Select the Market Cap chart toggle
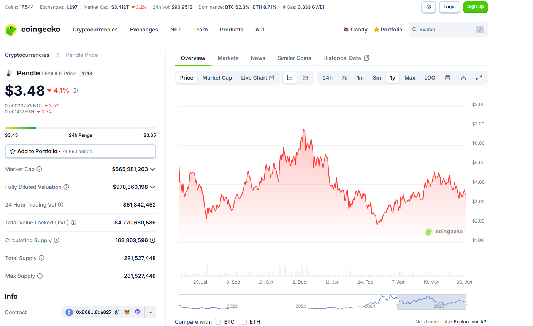This screenshot has height=326, width=533. pos(217,78)
